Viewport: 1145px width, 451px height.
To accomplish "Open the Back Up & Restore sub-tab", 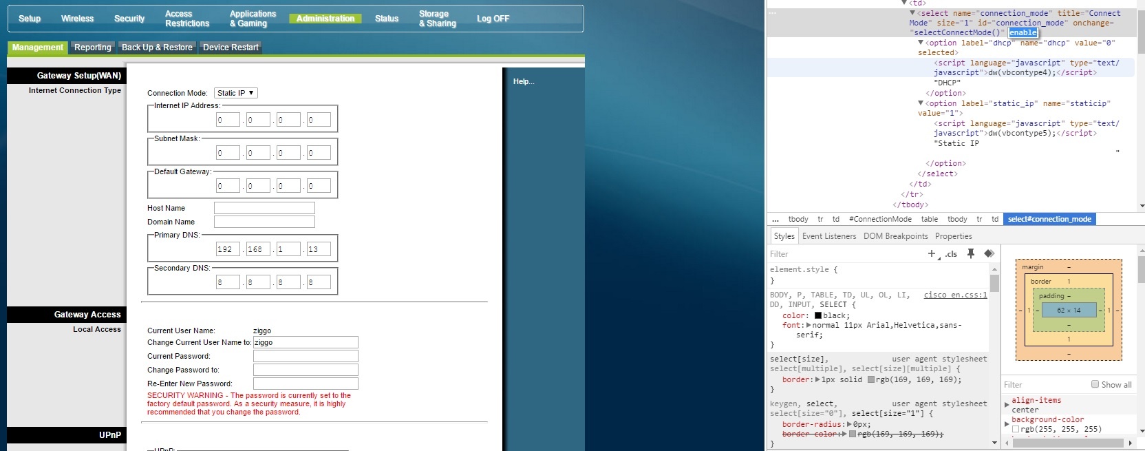I will [x=157, y=48].
